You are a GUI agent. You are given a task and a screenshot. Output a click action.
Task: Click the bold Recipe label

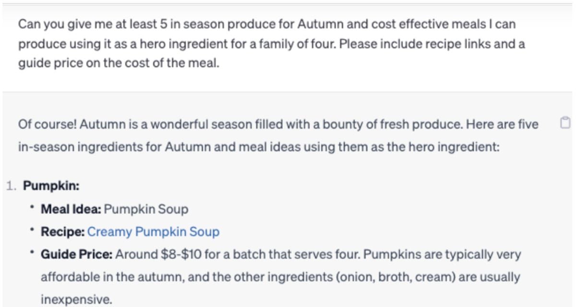[x=62, y=232]
